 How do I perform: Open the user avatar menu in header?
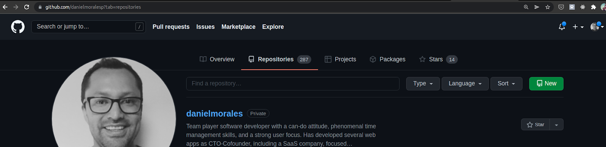point(597,26)
